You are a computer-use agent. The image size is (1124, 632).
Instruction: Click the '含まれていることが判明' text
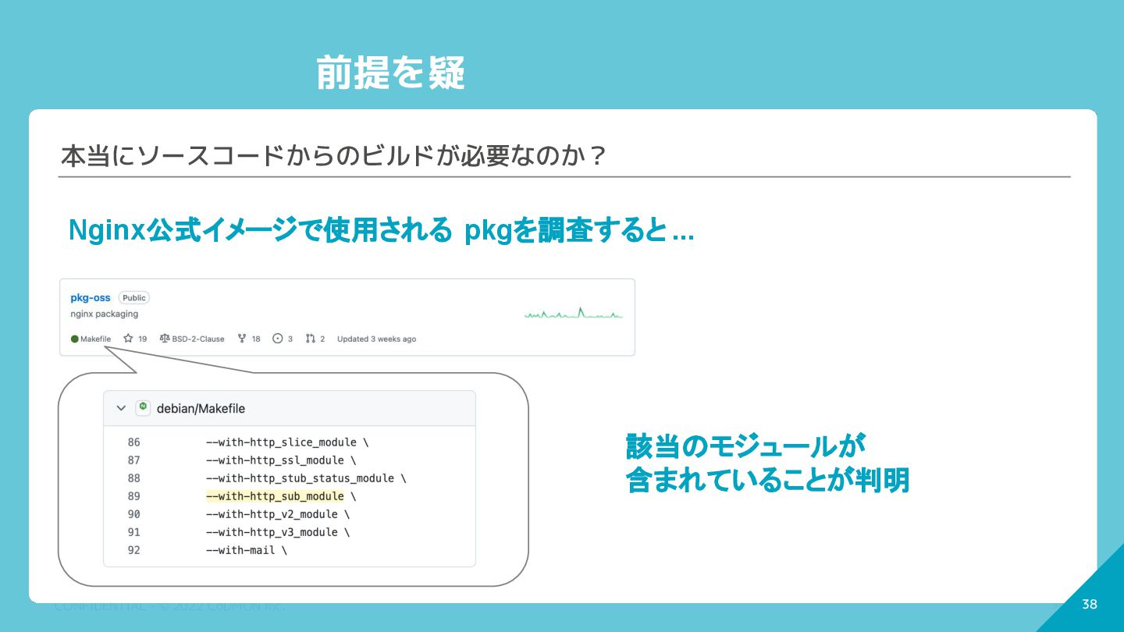[767, 481]
